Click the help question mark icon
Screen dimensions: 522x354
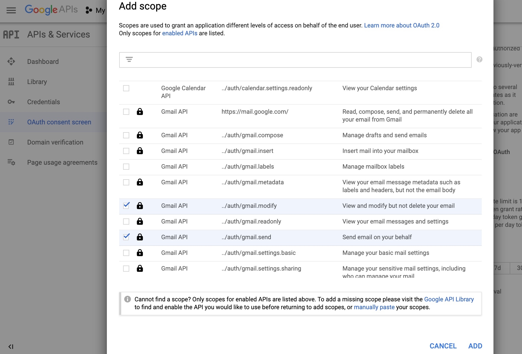click(479, 59)
